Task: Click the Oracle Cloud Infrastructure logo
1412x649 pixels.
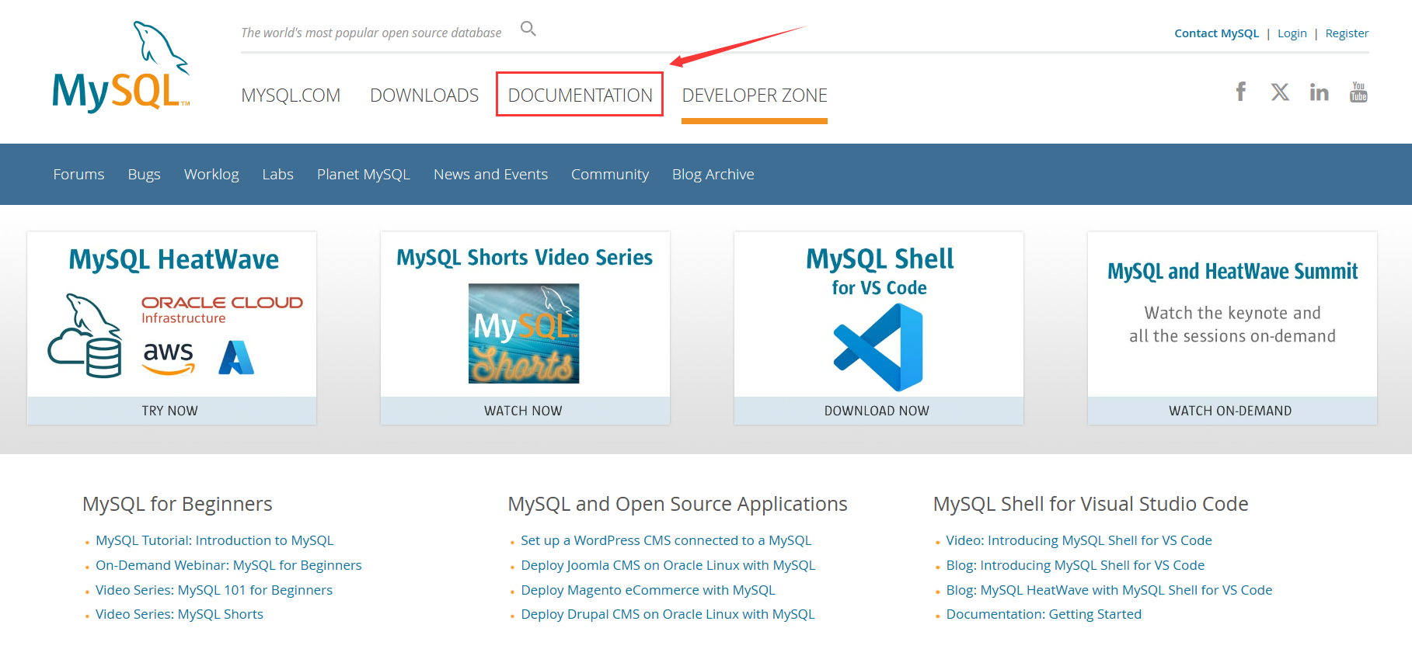Action: pos(221,309)
